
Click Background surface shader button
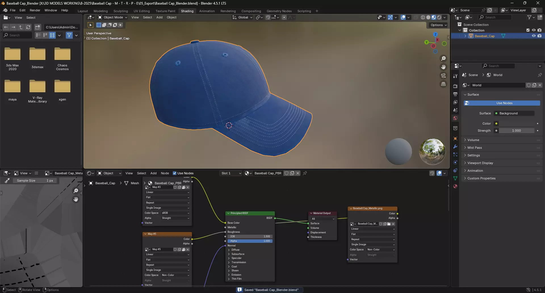pos(514,113)
